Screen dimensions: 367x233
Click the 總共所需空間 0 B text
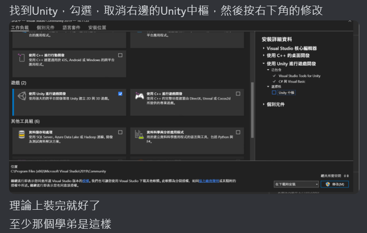[x=335, y=176]
